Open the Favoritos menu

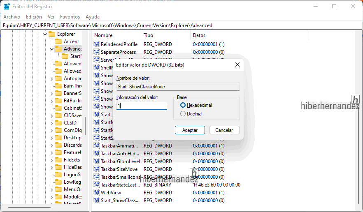[x=70, y=17]
